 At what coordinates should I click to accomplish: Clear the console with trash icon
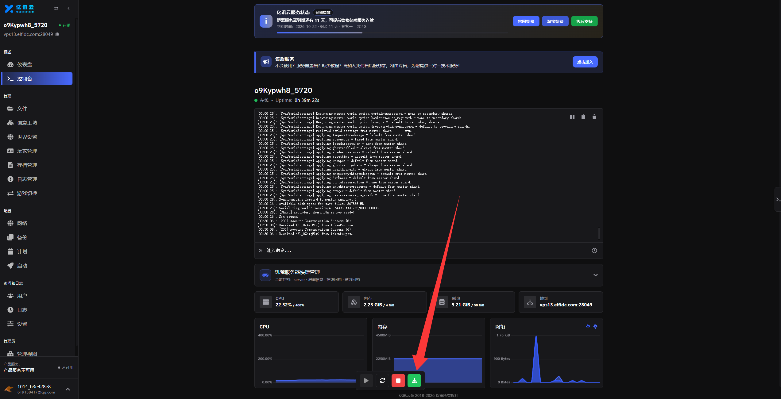594,117
